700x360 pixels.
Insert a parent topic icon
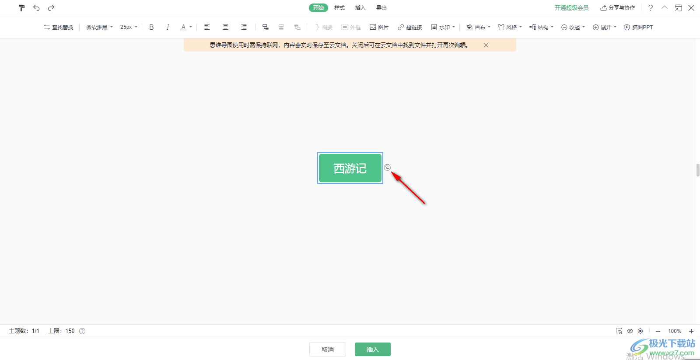[297, 27]
